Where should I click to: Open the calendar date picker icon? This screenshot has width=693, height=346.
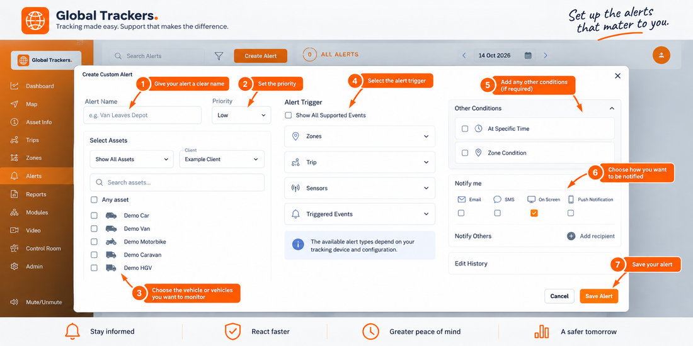pyautogui.click(x=528, y=55)
